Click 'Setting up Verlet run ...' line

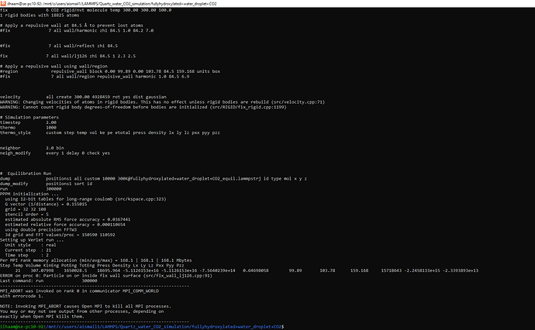(x=32, y=240)
